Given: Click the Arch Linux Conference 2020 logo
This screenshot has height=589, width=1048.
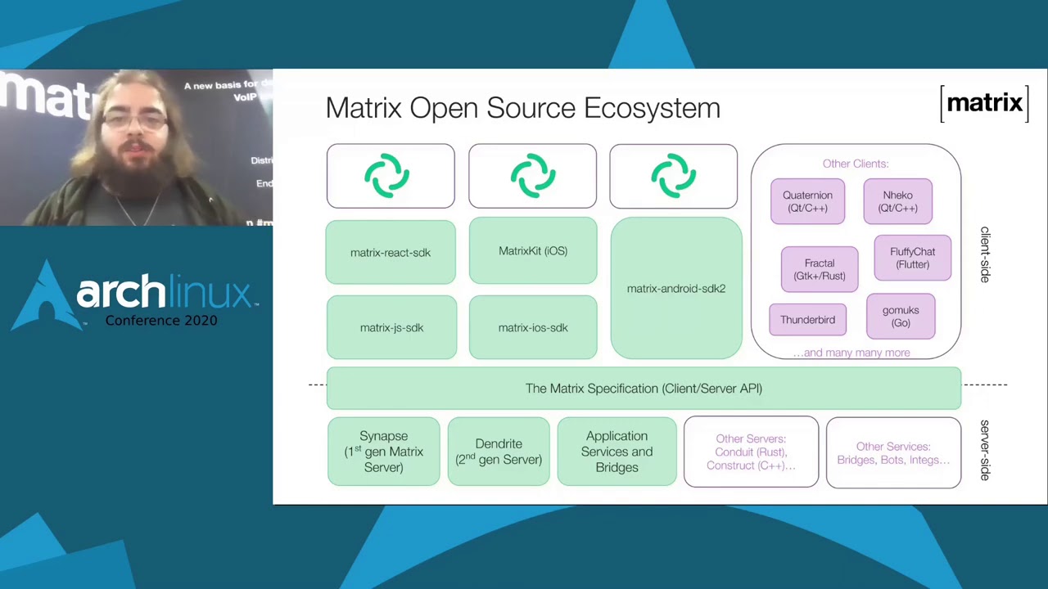Looking at the screenshot, I should [x=135, y=297].
